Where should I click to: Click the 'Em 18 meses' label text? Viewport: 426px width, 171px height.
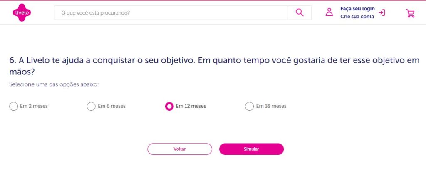pyautogui.click(x=271, y=106)
